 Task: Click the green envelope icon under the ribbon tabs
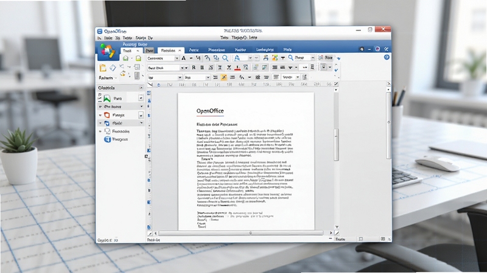click(125, 58)
